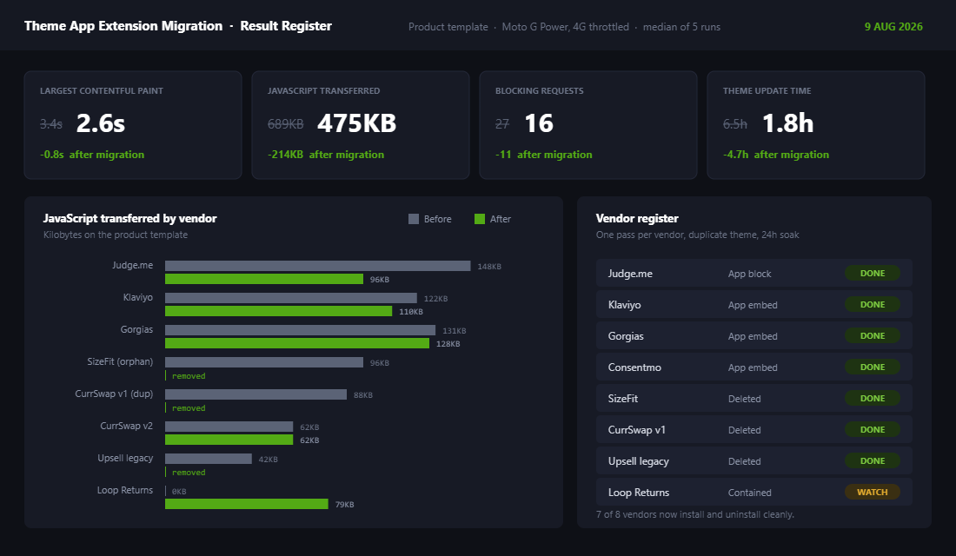Select Klaviyo in the vendor register

[754, 304]
